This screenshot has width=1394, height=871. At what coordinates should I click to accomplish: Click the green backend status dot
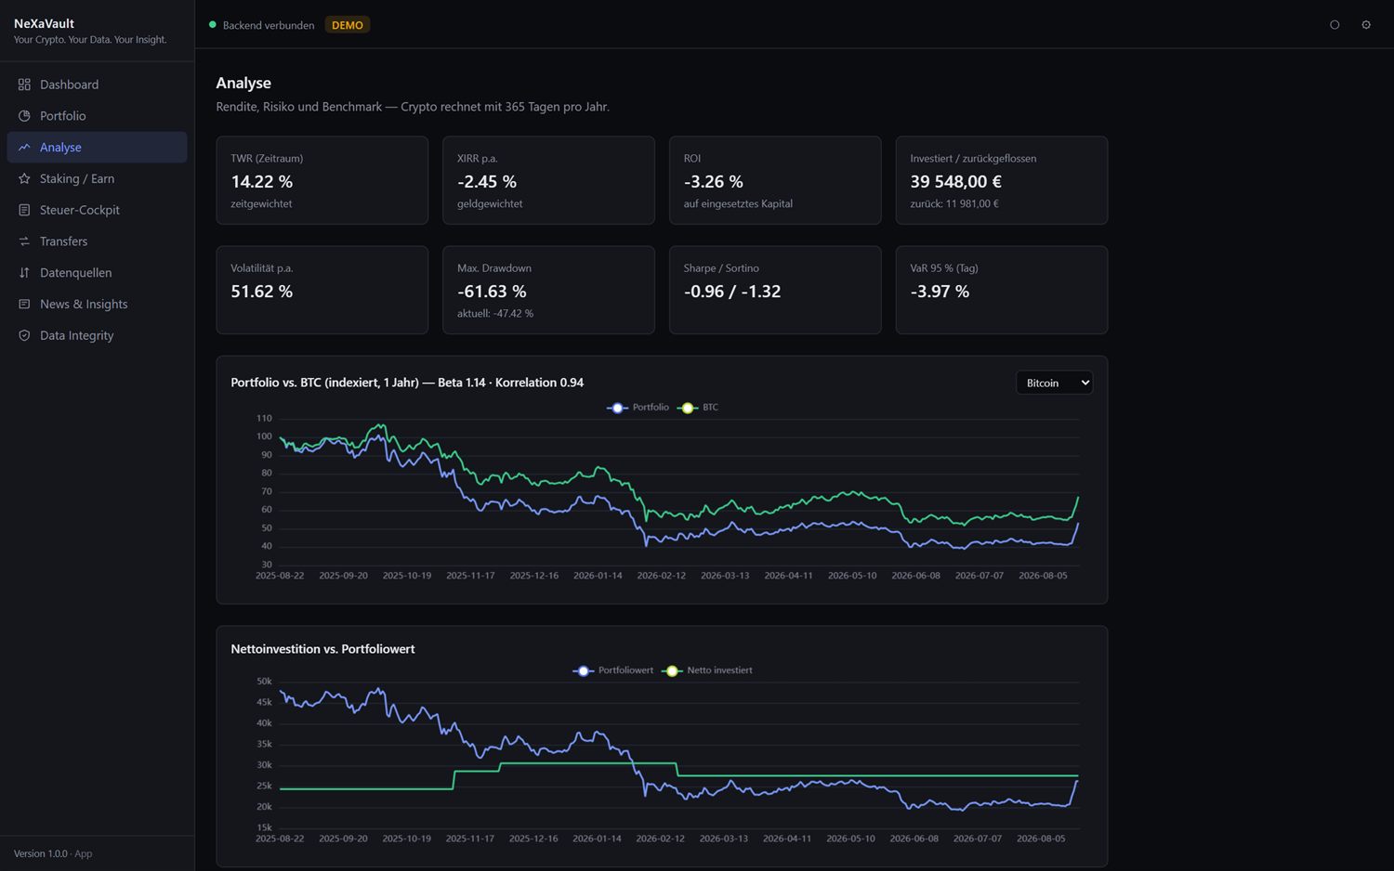(x=213, y=25)
